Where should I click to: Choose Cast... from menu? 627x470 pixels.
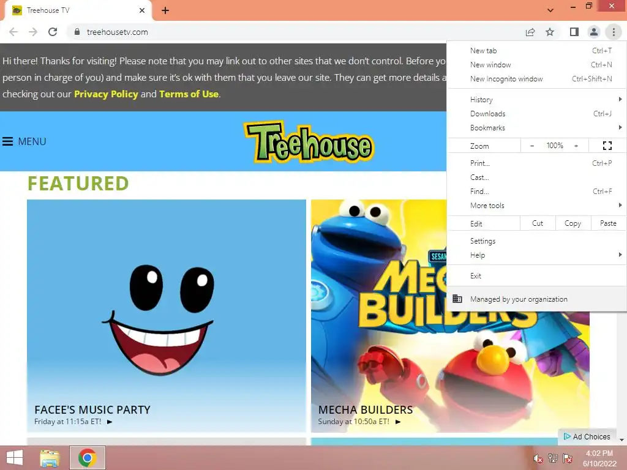536,177
